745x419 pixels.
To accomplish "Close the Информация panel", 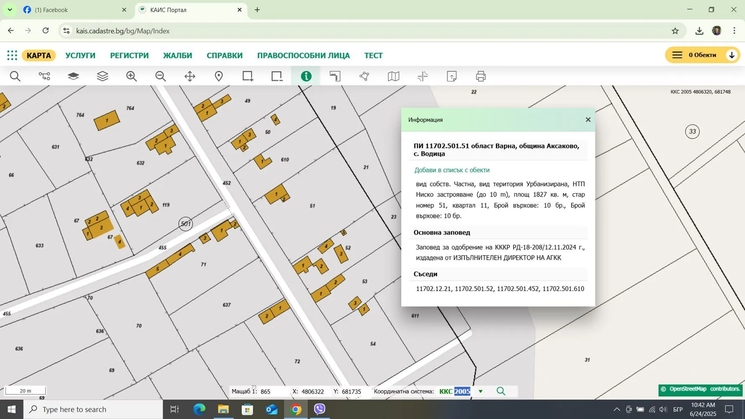I will 588,120.
